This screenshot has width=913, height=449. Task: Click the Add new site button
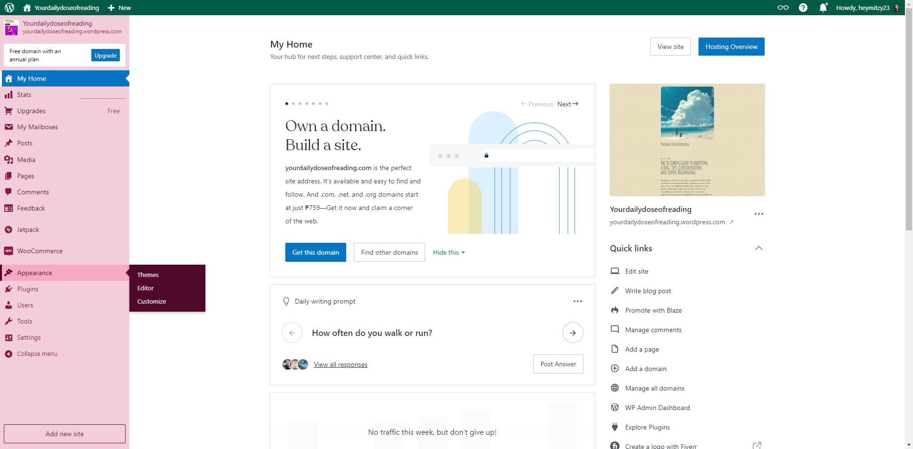click(65, 434)
